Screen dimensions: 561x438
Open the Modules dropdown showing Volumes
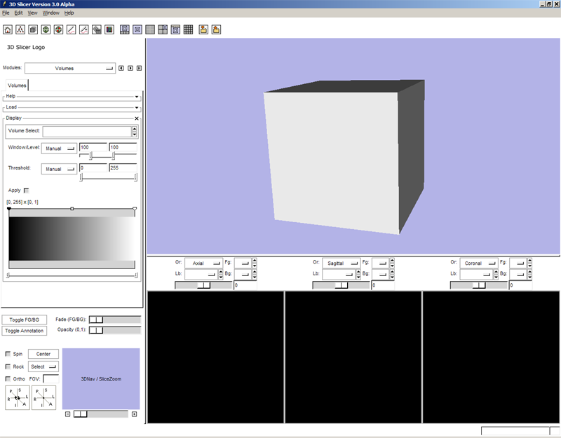click(x=69, y=69)
